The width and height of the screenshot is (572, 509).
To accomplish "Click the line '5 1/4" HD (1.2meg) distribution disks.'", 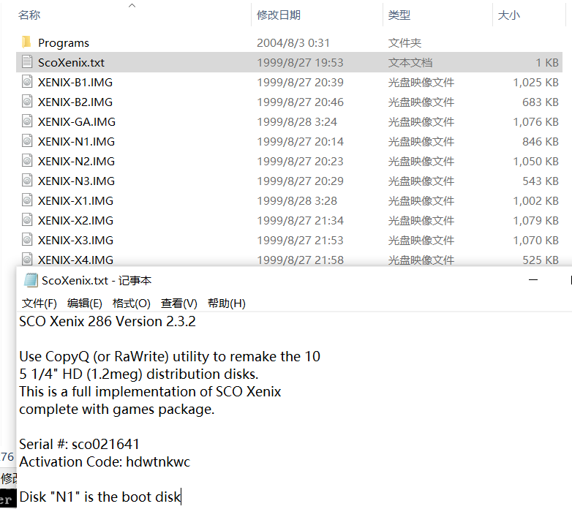I will (139, 374).
